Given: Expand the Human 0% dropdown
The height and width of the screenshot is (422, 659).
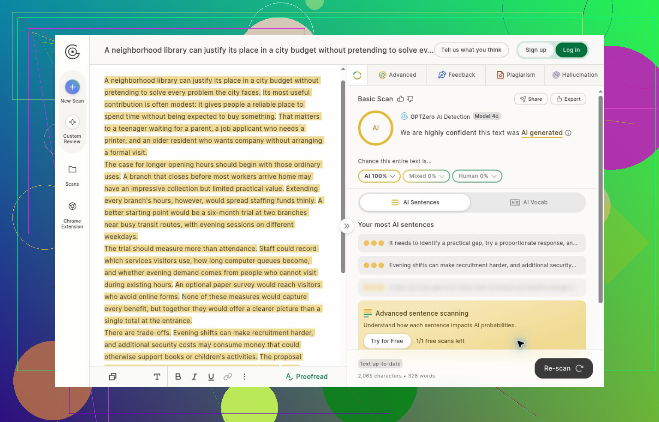Looking at the screenshot, I should [x=477, y=176].
